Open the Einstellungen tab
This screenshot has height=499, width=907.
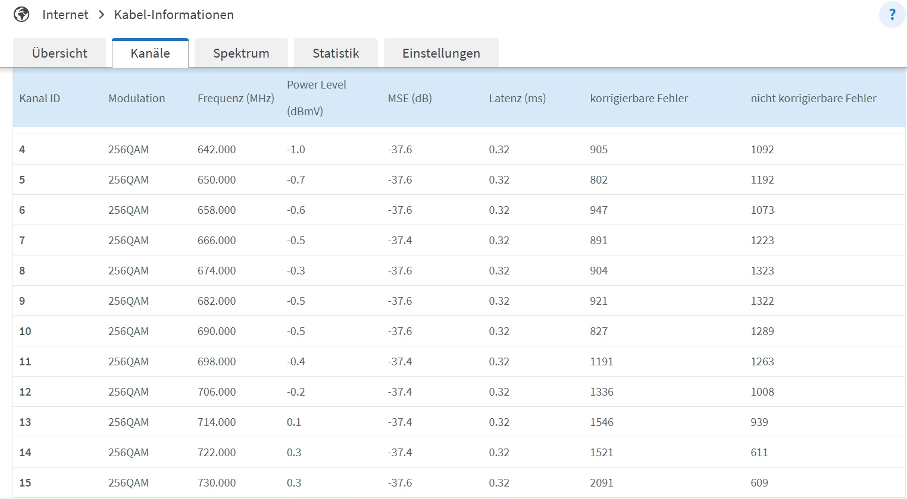(441, 53)
